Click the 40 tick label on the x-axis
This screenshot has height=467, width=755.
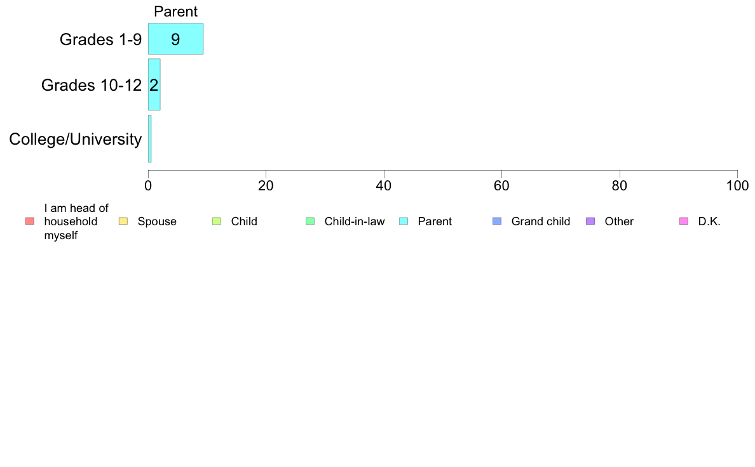384,185
